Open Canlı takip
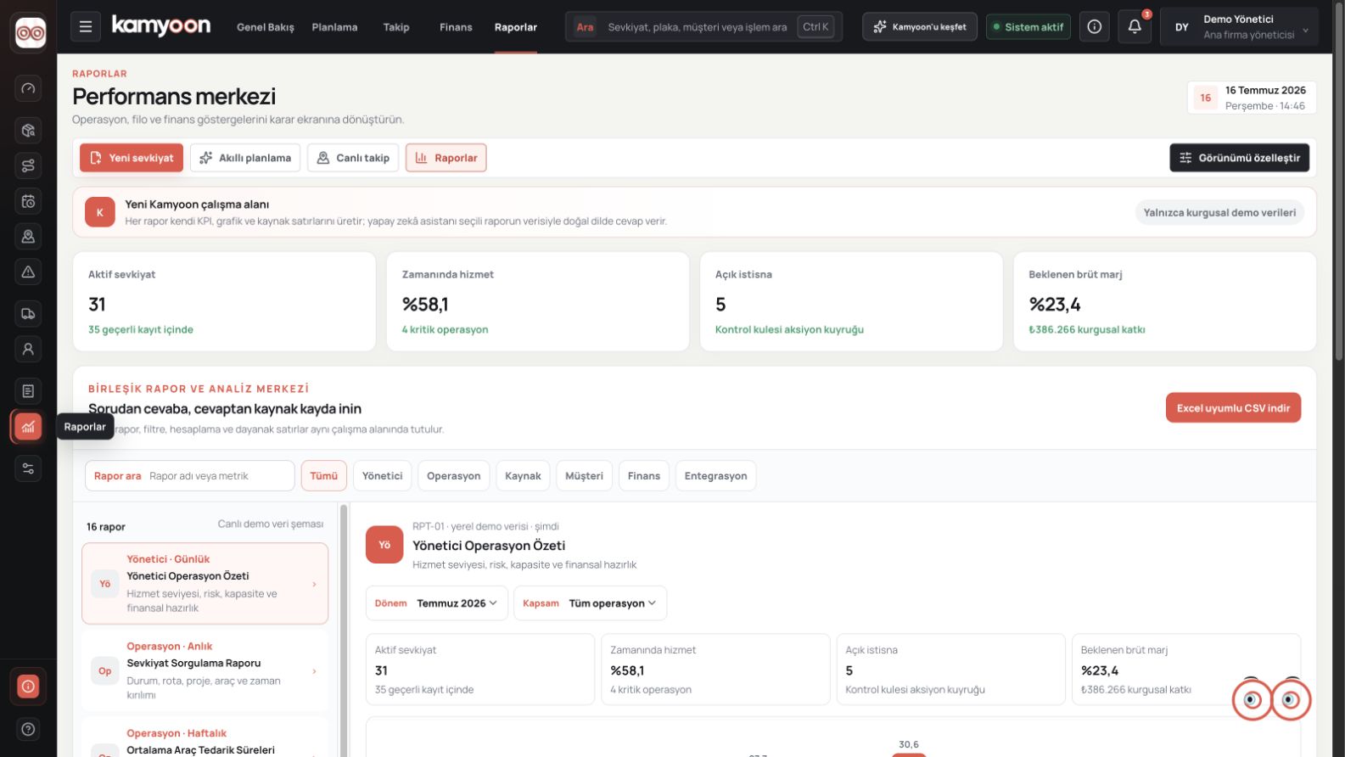 coord(353,158)
